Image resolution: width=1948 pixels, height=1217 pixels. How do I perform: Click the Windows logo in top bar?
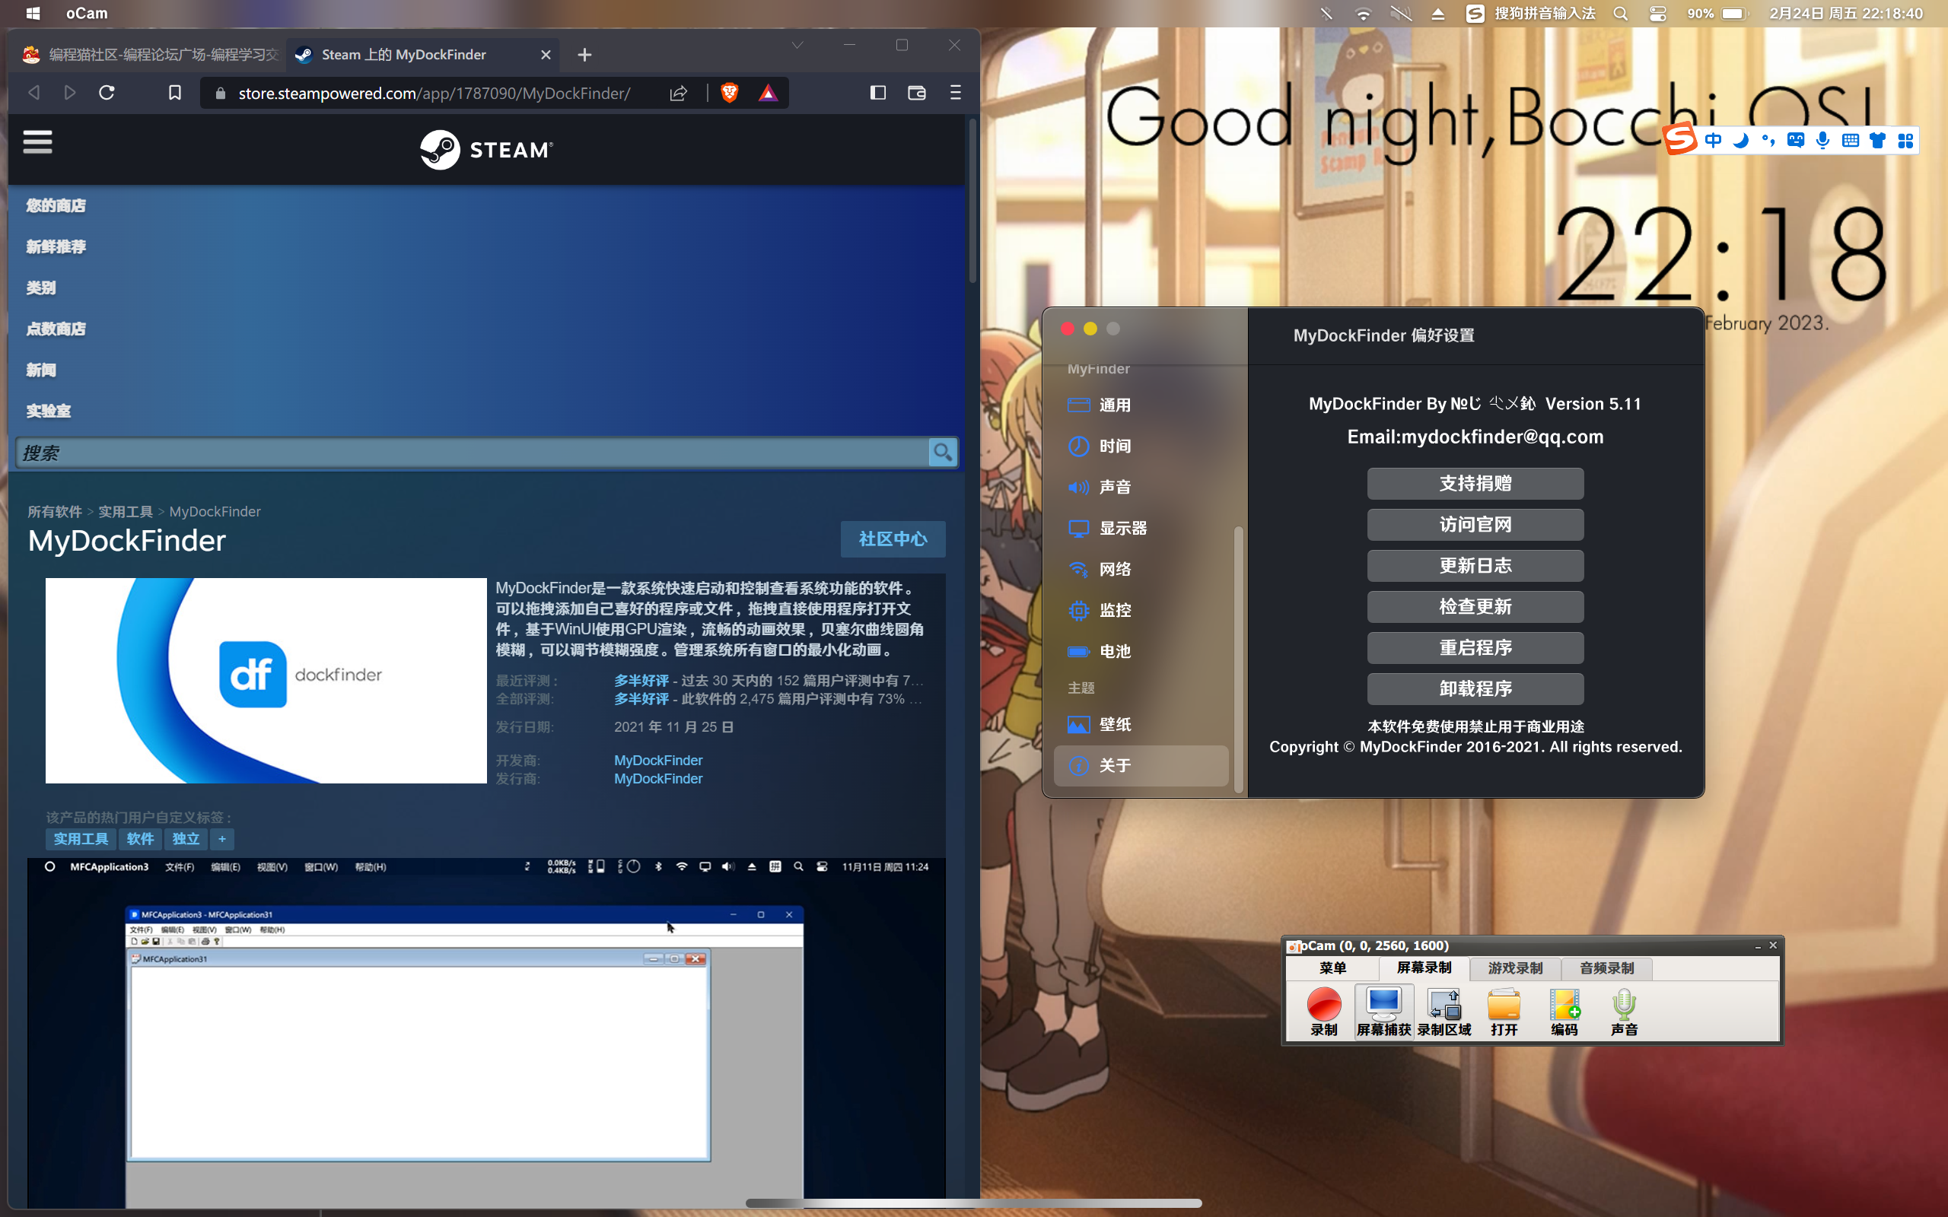33,14
